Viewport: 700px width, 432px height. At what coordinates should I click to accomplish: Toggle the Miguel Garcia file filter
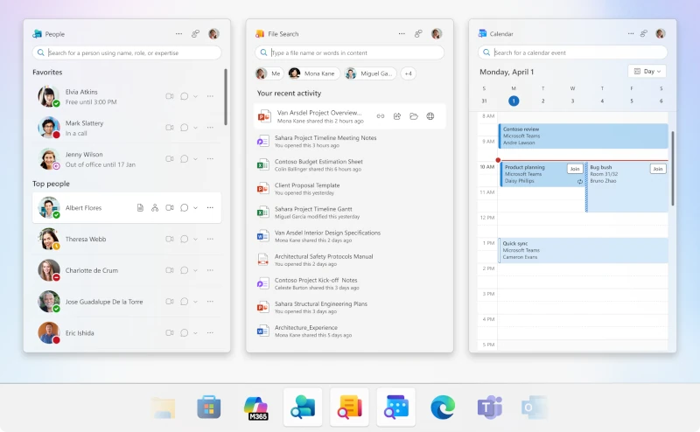tap(366, 74)
